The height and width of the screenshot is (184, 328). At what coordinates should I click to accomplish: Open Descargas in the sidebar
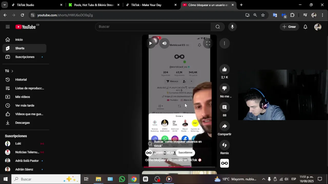coord(24,123)
